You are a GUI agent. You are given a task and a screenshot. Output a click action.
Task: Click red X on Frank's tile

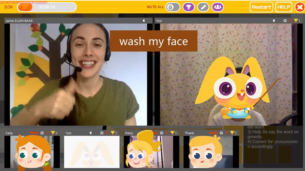(x=226, y=133)
